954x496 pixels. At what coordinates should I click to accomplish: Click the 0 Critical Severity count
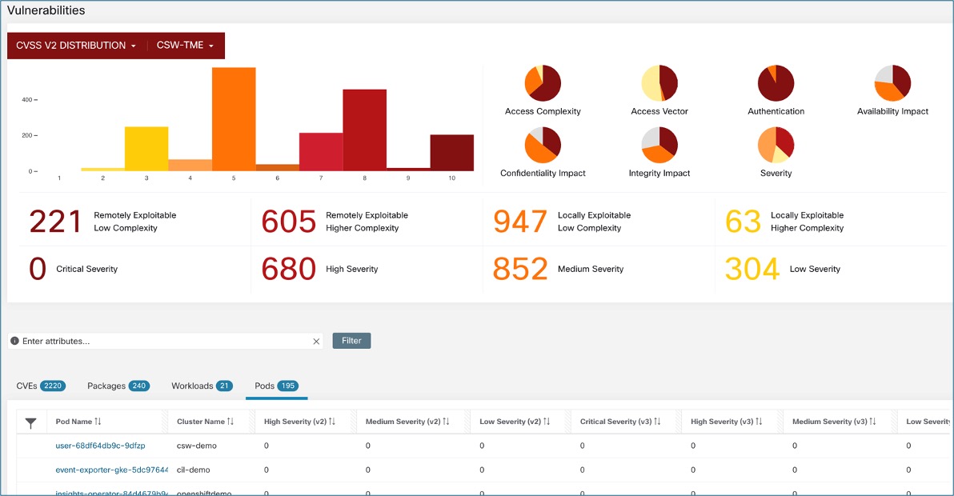38,269
